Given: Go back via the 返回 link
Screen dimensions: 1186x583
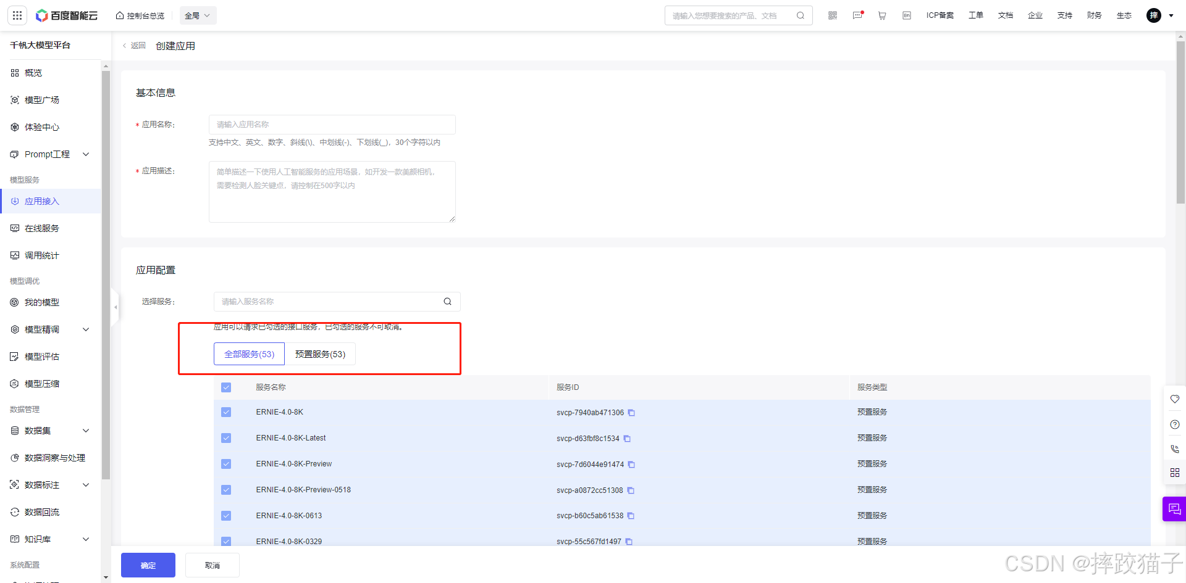Looking at the screenshot, I should point(134,46).
